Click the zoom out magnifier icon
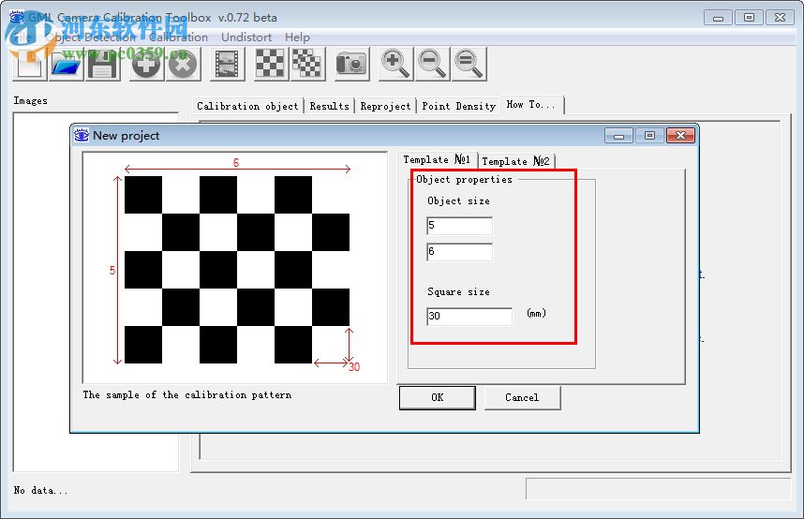 [432, 65]
